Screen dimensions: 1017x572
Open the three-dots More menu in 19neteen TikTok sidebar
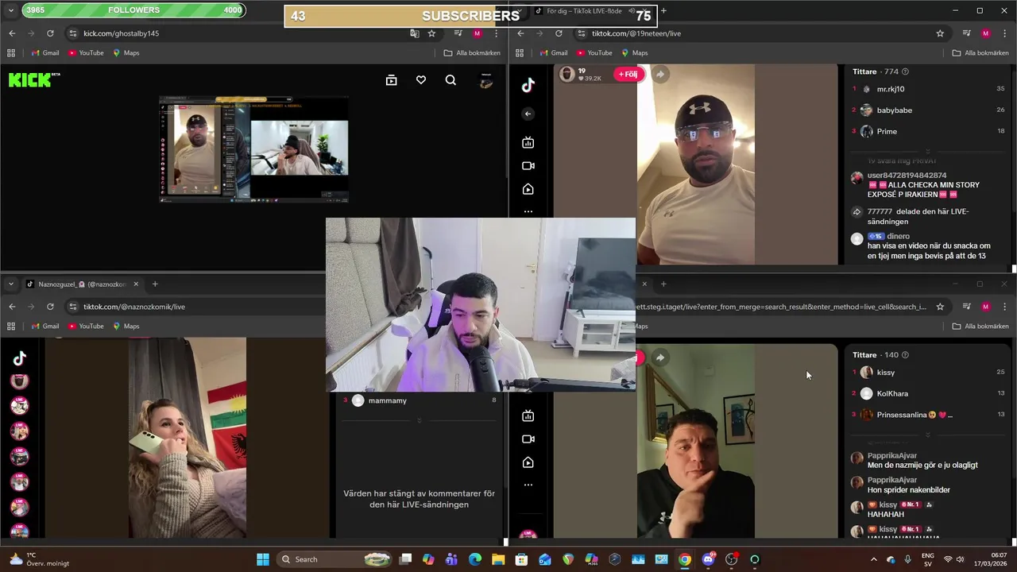click(x=528, y=212)
